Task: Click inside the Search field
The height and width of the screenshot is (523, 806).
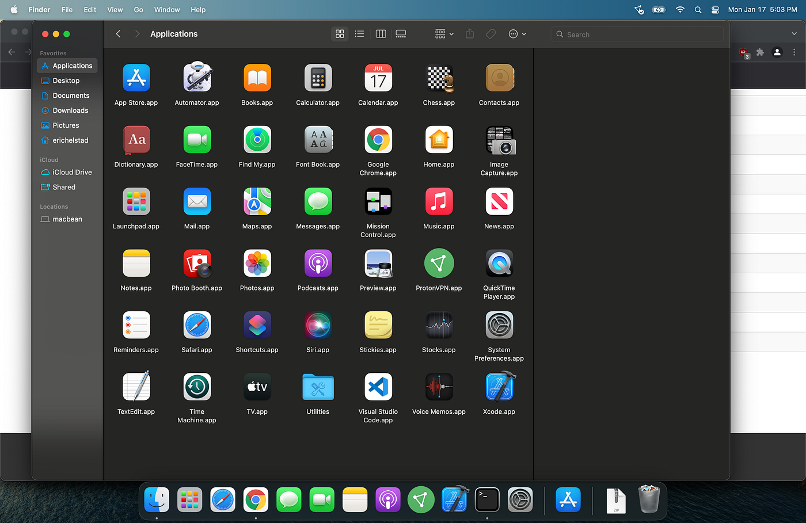Action: click(637, 34)
